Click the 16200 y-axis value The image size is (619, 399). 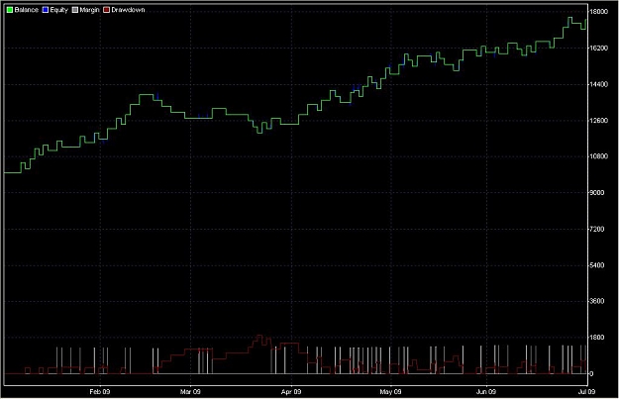(599, 49)
